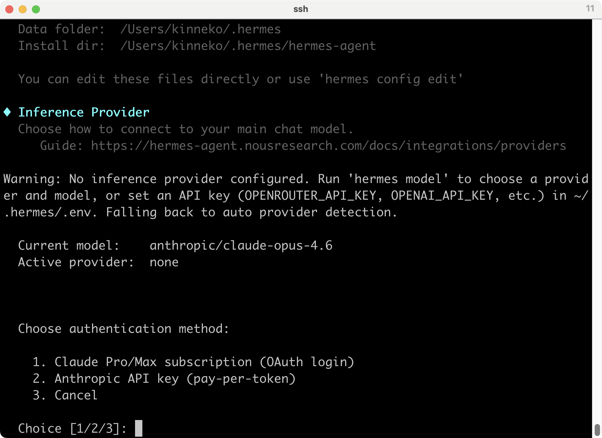
Task: Click the yellow minimize window button
Action: 23,9
